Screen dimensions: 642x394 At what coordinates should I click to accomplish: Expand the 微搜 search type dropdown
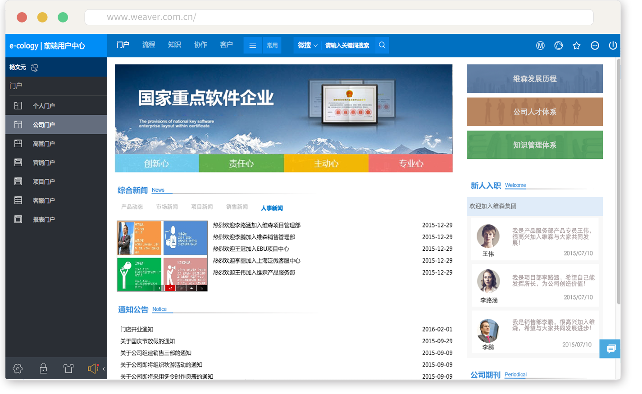coord(307,45)
